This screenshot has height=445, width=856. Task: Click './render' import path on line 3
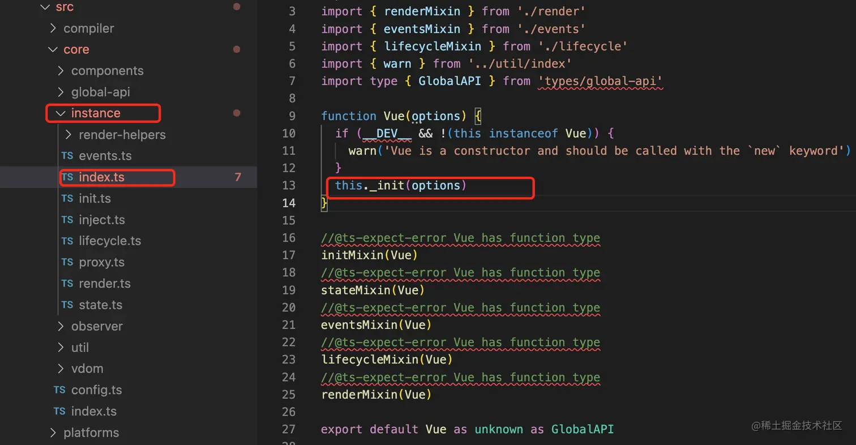[x=551, y=11]
